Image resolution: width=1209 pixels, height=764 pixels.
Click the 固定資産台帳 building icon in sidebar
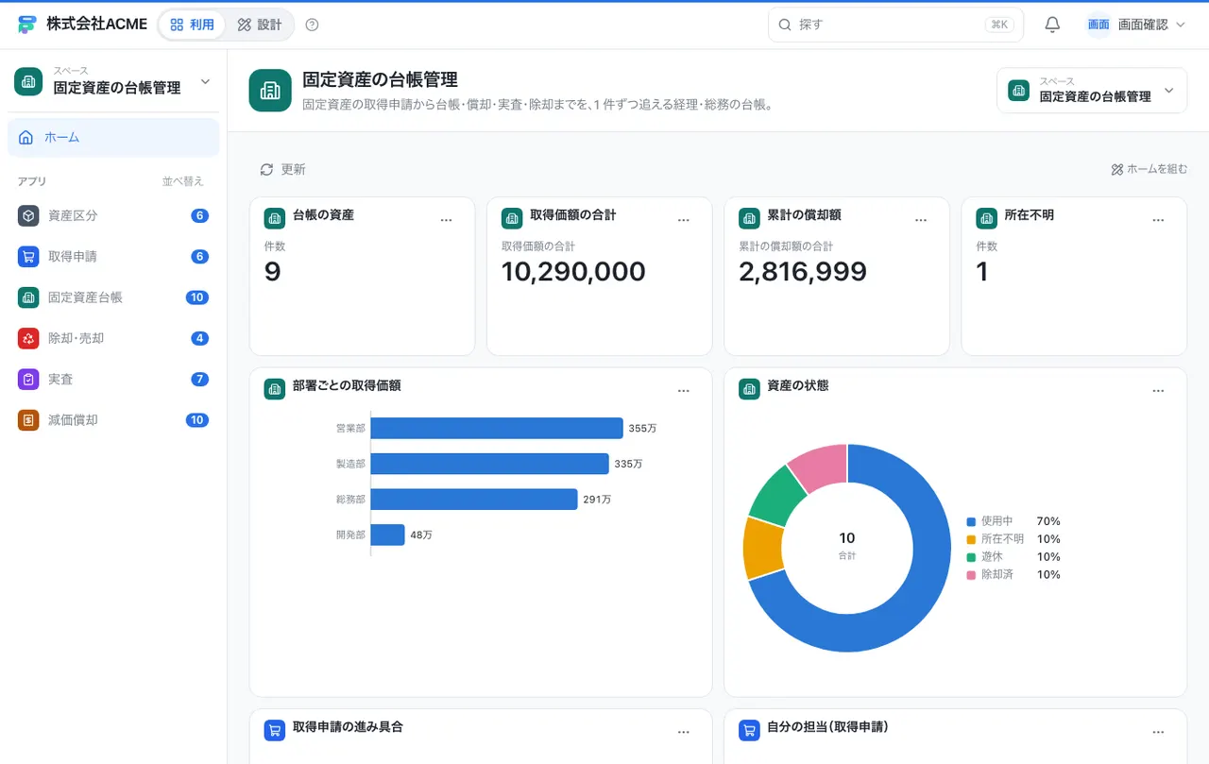click(28, 297)
